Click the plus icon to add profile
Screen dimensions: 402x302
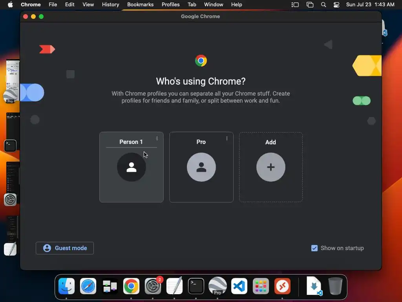271,167
